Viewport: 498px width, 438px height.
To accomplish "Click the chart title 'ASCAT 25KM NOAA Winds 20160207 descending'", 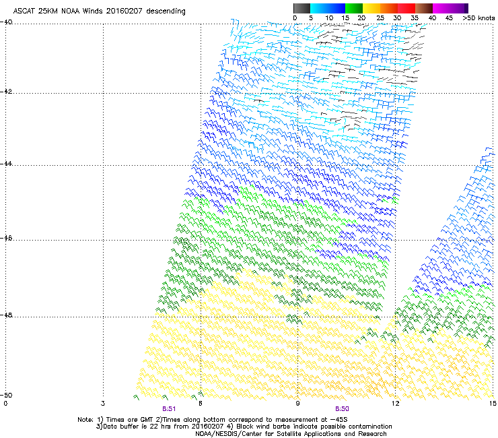I will tap(99, 11).
